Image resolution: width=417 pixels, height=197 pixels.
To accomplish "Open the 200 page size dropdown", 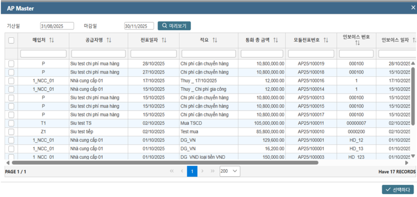I will pos(230,171).
